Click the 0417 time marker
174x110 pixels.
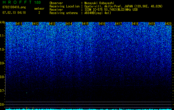coord(118,24)
